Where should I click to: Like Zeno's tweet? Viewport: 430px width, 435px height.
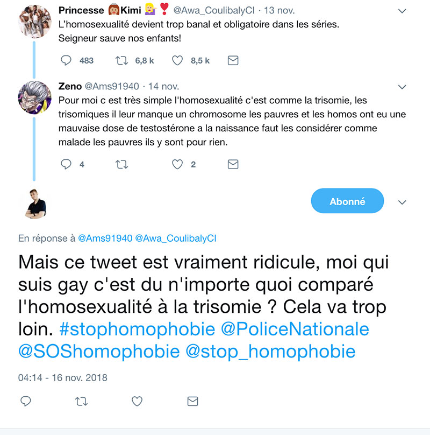[177, 164]
